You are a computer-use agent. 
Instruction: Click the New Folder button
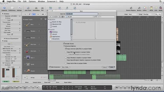65,67
